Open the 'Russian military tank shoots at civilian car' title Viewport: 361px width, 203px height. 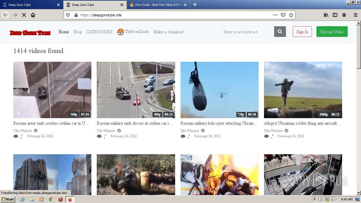pyautogui.click(x=135, y=123)
